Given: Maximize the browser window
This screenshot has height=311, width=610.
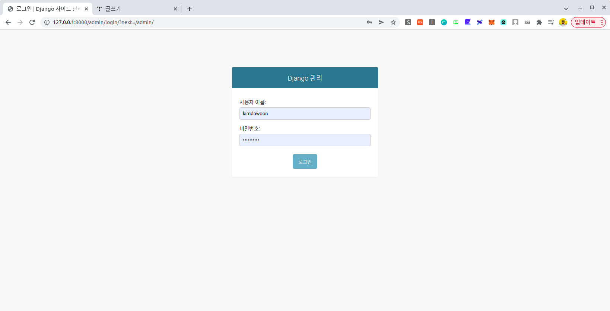Looking at the screenshot, I should 592,7.
